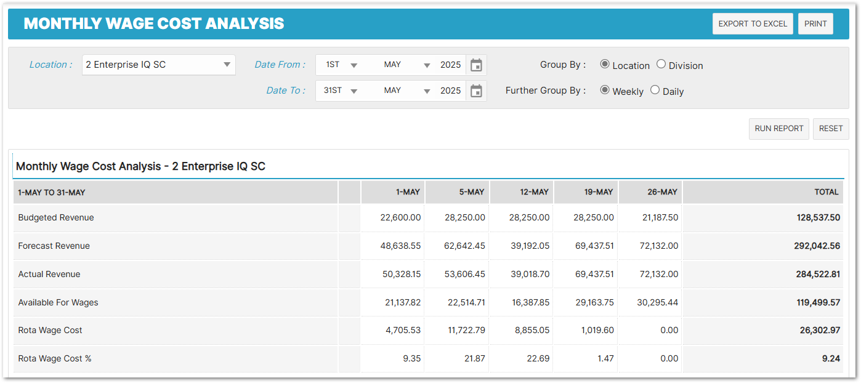Expand the Date From day dropdown (1ST)

341,65
